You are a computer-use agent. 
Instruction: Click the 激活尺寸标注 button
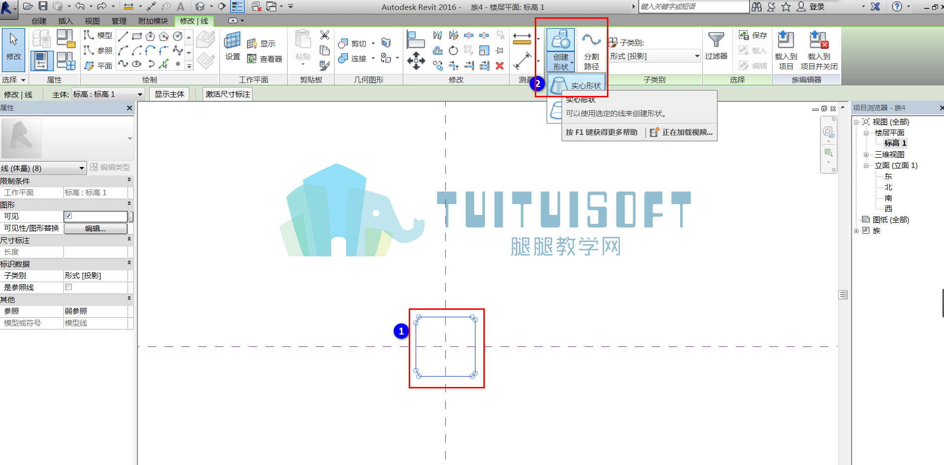228,94
